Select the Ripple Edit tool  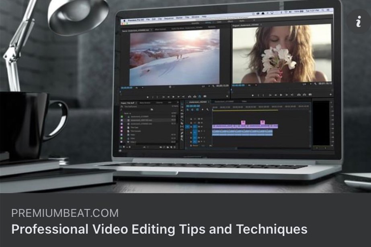(x=182, y=113)
